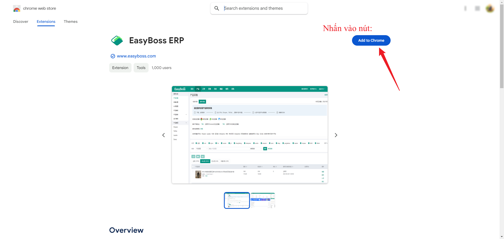Select the second screenshot thumbnail
504x239 pixels.
point(262,200)
